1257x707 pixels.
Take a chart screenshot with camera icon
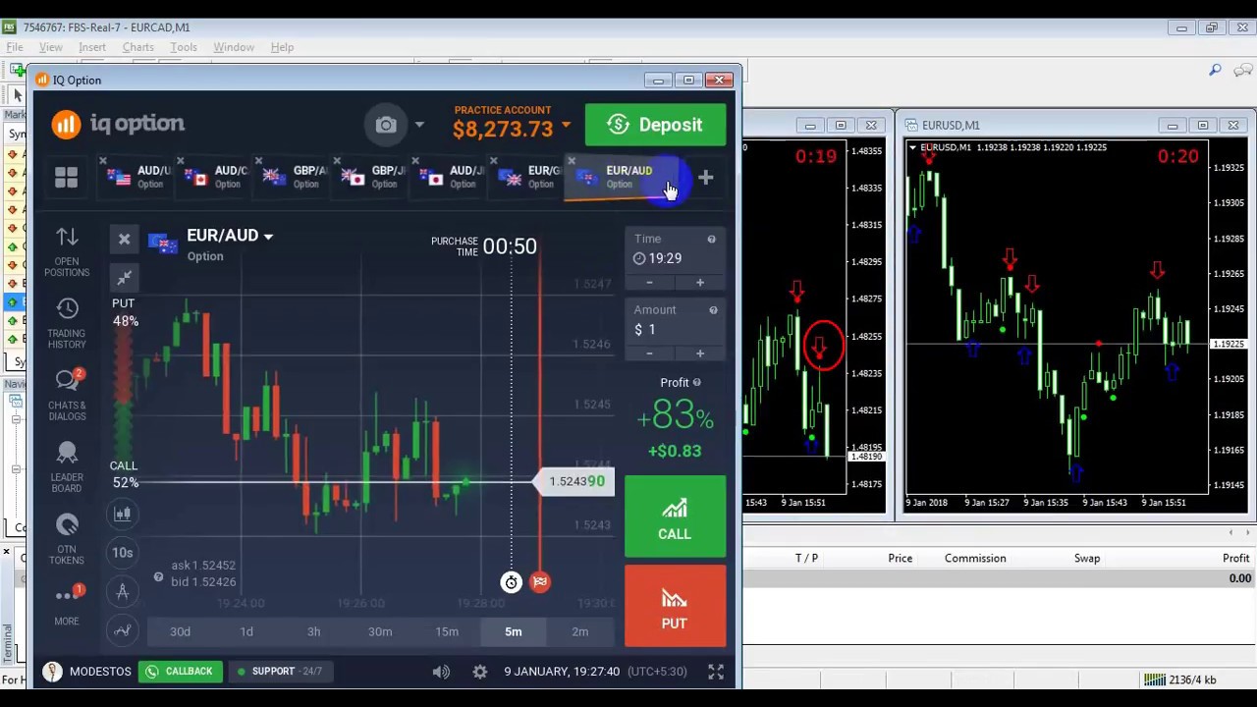point(386,125)
